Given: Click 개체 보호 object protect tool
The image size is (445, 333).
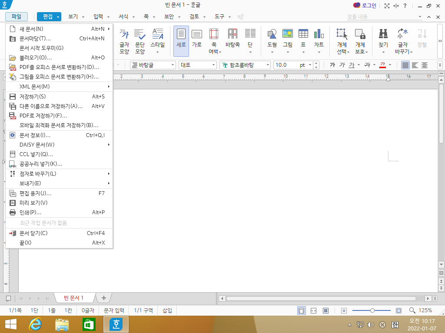Looking at the screenshot, I should coord(361,41).
